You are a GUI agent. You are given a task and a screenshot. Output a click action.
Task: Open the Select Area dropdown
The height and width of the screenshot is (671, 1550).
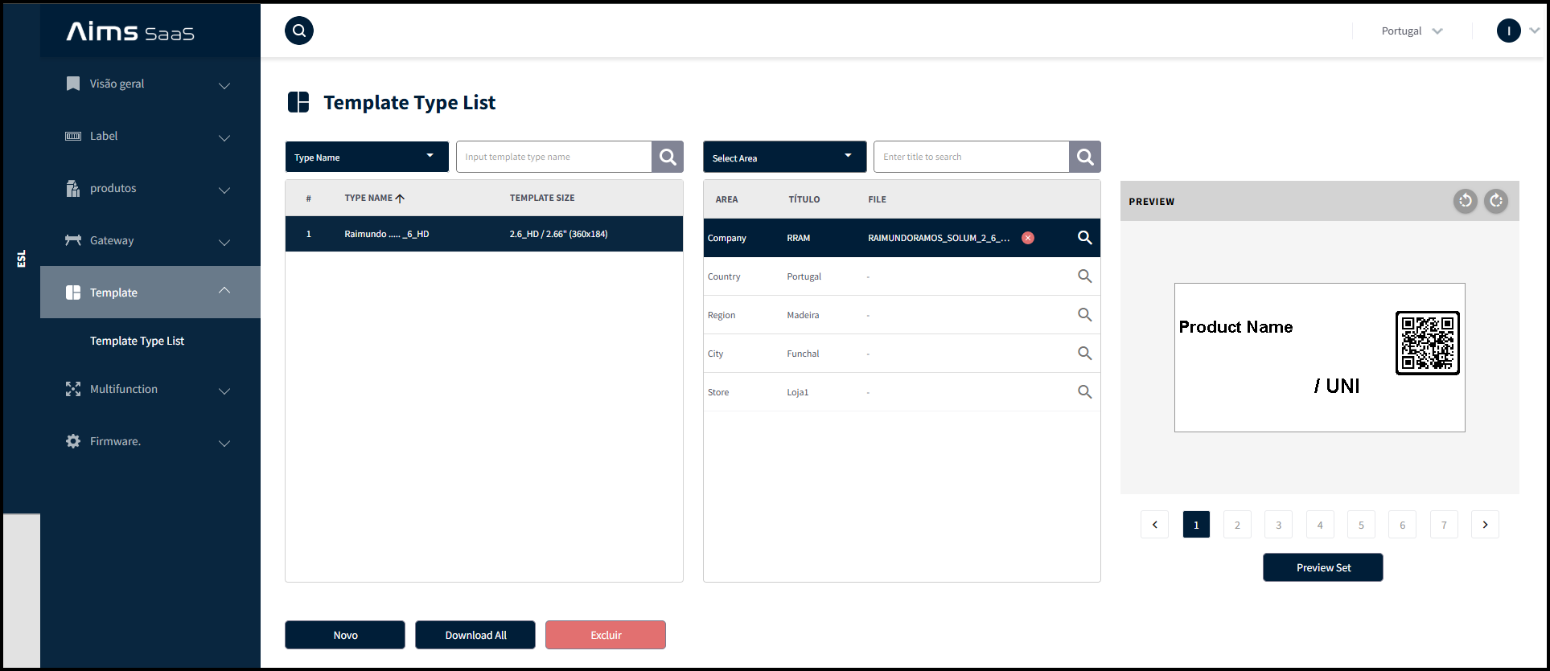(x=784, y=157)
